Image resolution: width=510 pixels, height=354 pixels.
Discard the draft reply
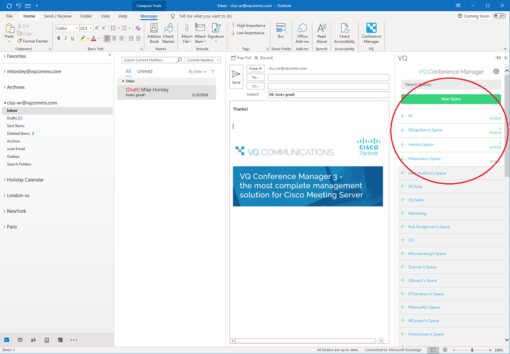coord(264,58)
